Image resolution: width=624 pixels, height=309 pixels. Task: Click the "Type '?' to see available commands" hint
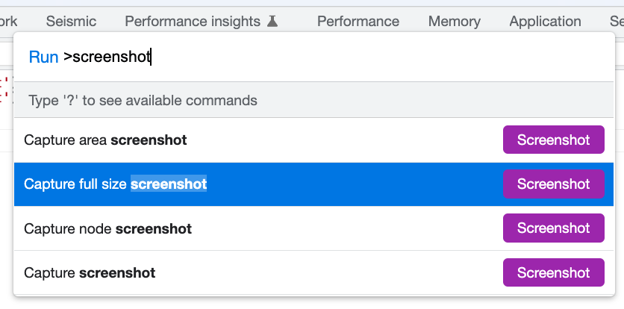coord(143,100)
